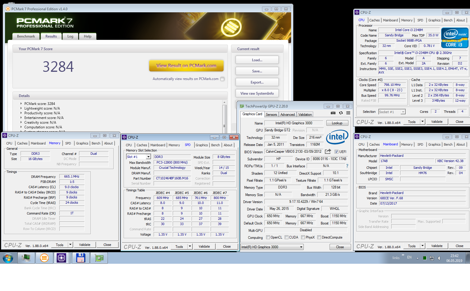Viewport: 470px width, 291px height.
Task: Expand PCMark score 3284 detail row
Action: point(21,103)
